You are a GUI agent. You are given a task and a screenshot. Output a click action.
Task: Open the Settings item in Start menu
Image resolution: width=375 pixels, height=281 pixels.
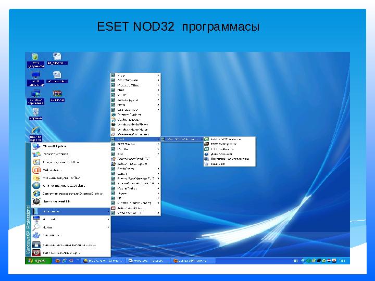pos(71,220)
